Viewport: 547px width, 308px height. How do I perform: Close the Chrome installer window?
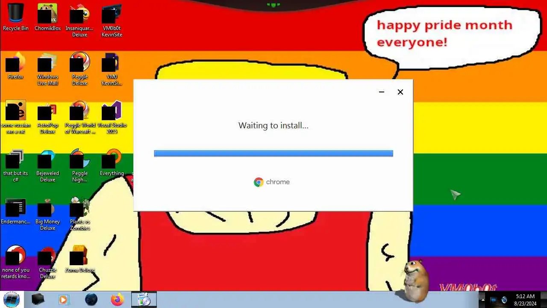(400, 92)
